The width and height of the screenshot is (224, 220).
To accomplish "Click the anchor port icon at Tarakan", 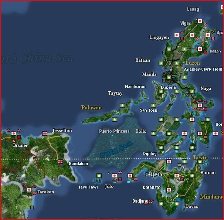I will (24, 186).
